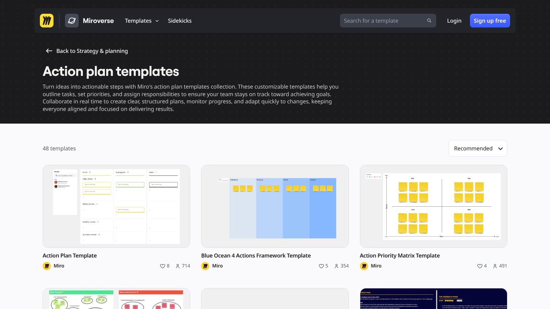Click the Miro author name under Action Plan Template
This screenshot has width=550, height=309.
click(59, 266)
